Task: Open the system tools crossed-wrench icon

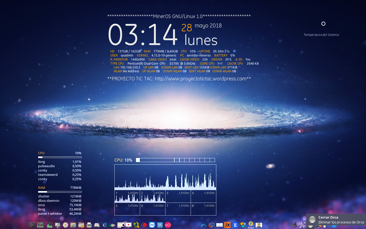Action: pos(302,225)
